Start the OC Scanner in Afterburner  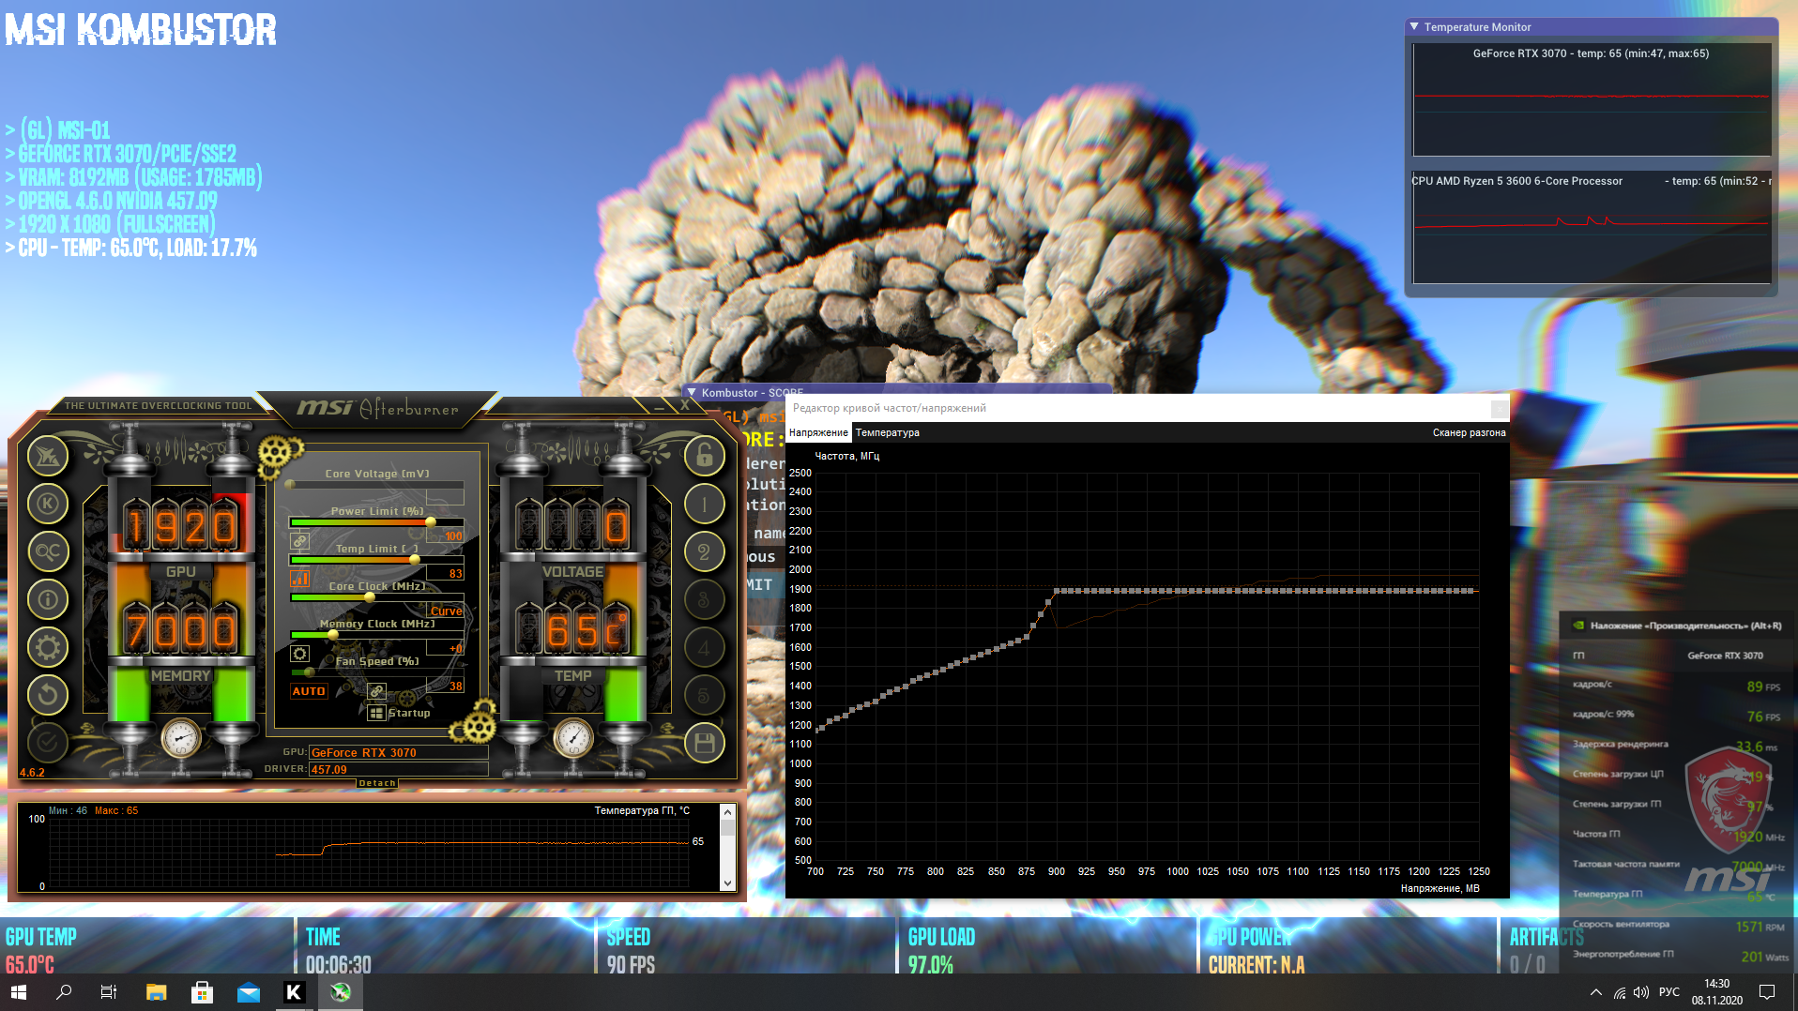click(48, 551)
